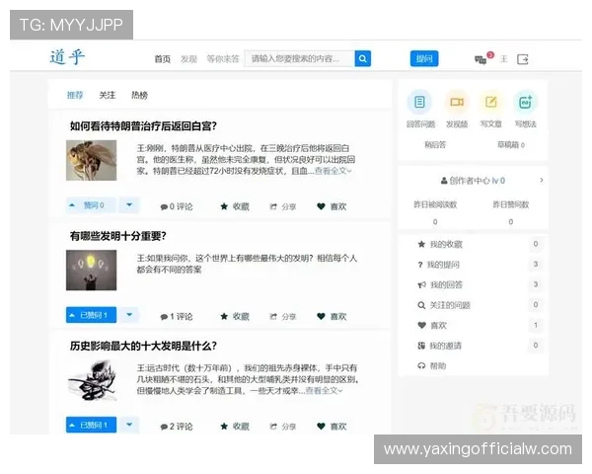Toggle 已赞同 1 on 有哪些发明十分重要 post

click(91, 315)
